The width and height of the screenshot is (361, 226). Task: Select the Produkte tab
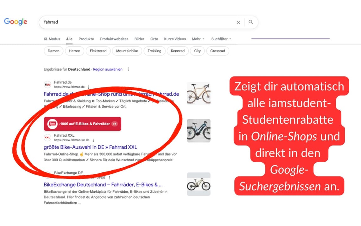tap(86, 39)
